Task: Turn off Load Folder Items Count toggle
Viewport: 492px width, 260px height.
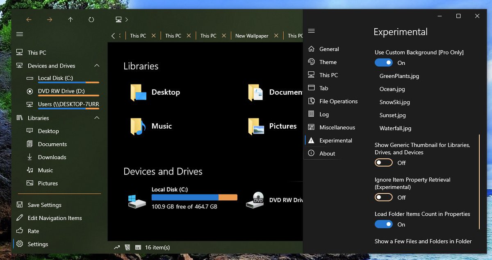Action: pos(384,224)
